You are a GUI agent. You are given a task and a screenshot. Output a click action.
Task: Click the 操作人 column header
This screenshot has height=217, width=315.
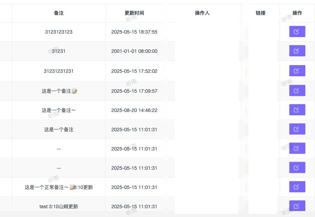[202, 13]
